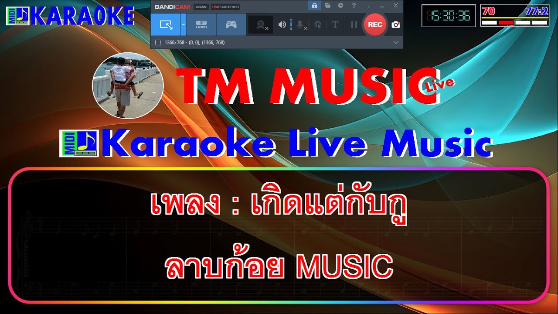Click the 1366x768 capture area text
The height and width of the screenshot is (314, 558).
194,42
